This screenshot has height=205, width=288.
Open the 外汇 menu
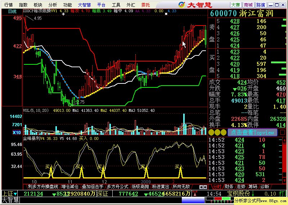click(x=131, y=5)
